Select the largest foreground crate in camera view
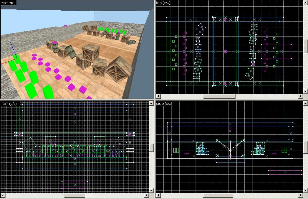308x199 pixels. [x=119, y=69]
